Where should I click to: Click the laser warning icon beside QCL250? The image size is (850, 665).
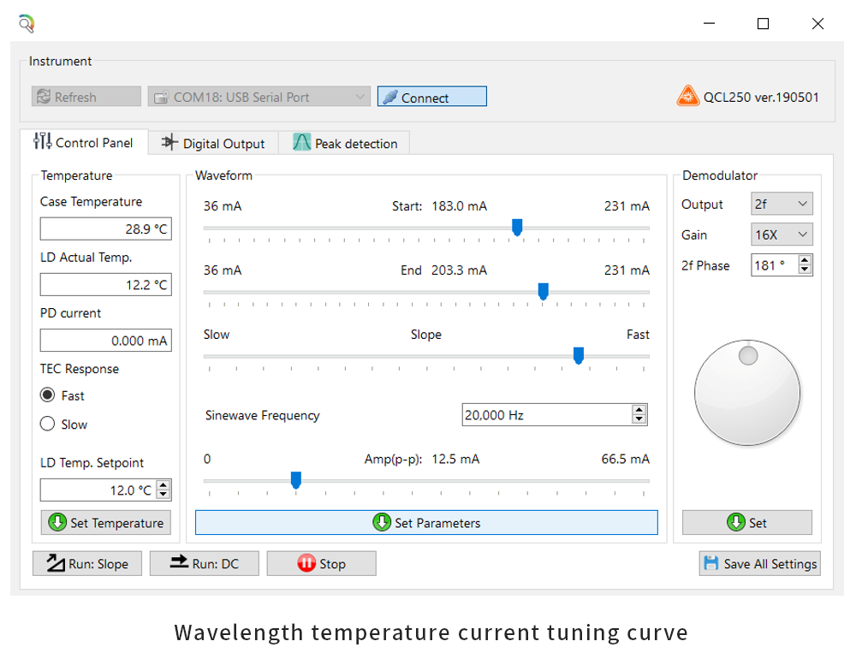(687, 97)
